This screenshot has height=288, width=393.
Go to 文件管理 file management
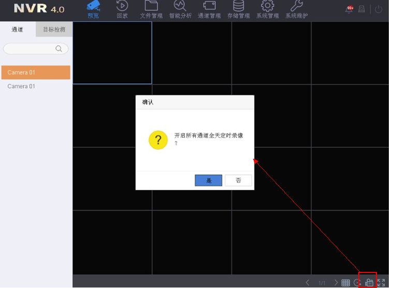pos(151,9)
